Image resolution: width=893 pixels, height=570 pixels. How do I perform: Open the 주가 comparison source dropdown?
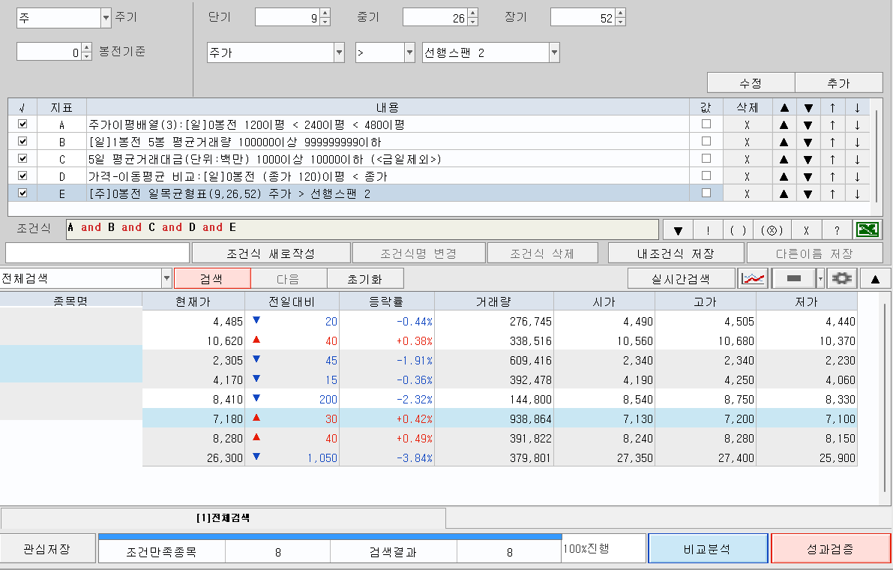(339, 52)
